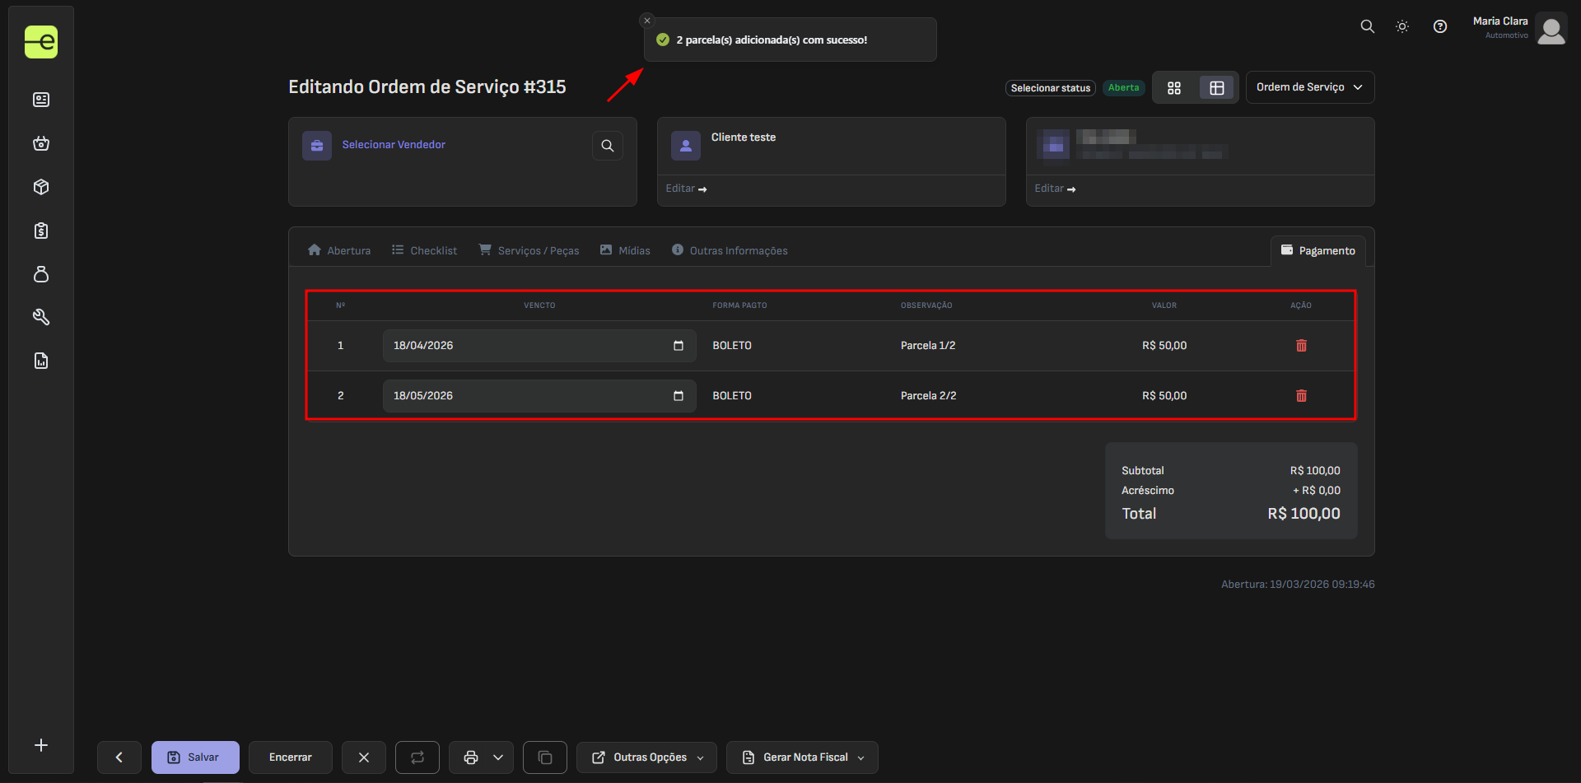Open the help question mark icon

click(x=1439, y=26)
